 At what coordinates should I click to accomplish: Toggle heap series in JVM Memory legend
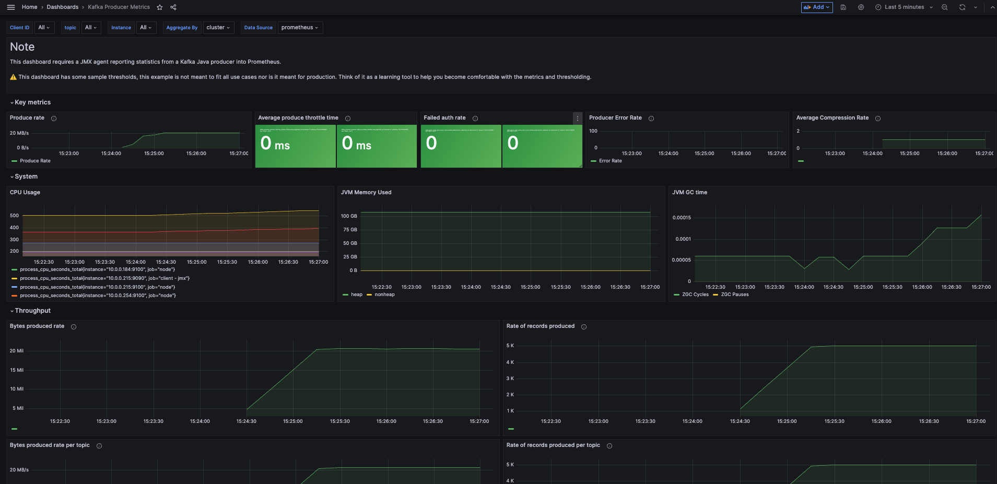click(x=356, y=294)
